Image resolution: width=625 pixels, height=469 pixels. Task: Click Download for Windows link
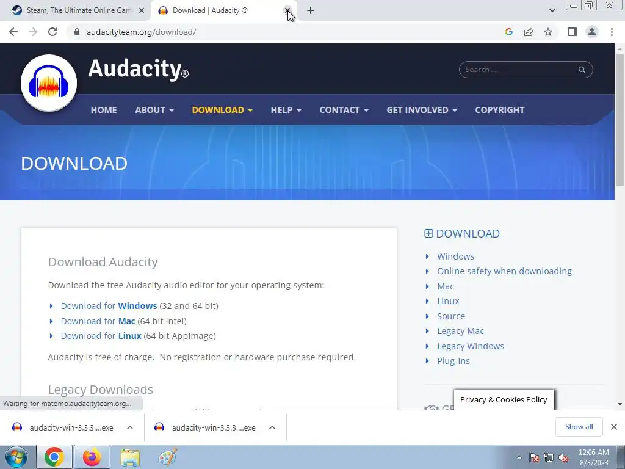[x=109, y=306]
